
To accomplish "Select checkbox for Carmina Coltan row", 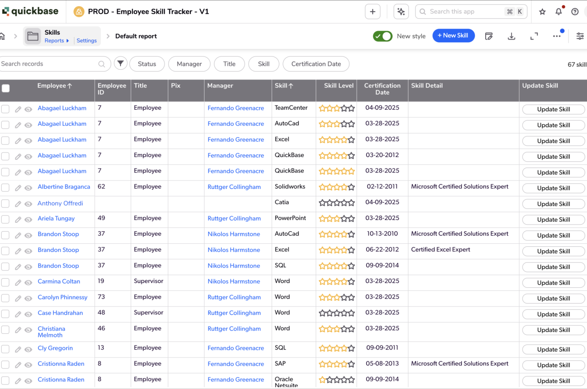I will [x=5, y=282].
